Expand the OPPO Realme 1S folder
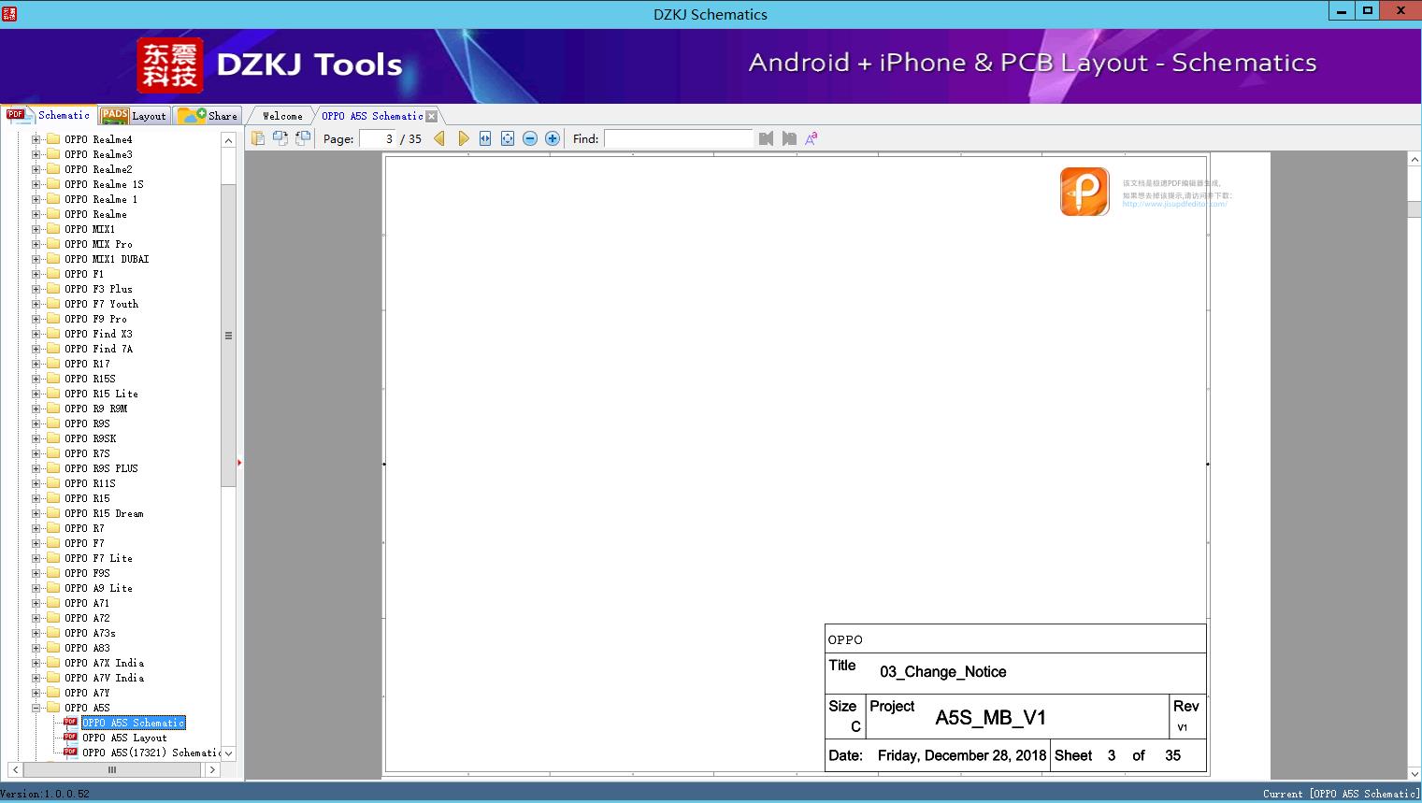1422x803 pixels. click(36, 184)
